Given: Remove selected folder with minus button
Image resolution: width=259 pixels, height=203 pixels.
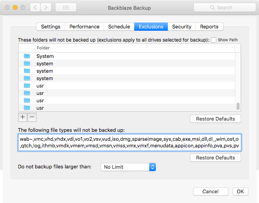Looking at the screenshot, I should pyautogui.click(x=32, y=117).
